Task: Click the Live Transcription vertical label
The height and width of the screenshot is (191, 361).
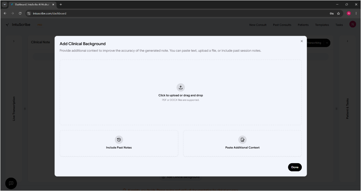Action: tap(14, 108)
